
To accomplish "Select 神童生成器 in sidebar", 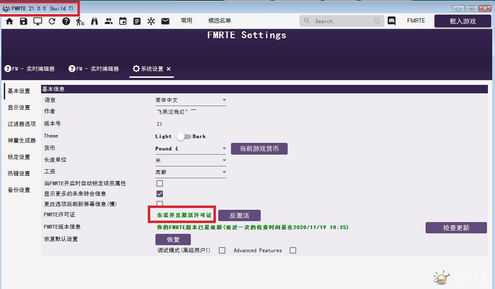I will click(22, 140).
